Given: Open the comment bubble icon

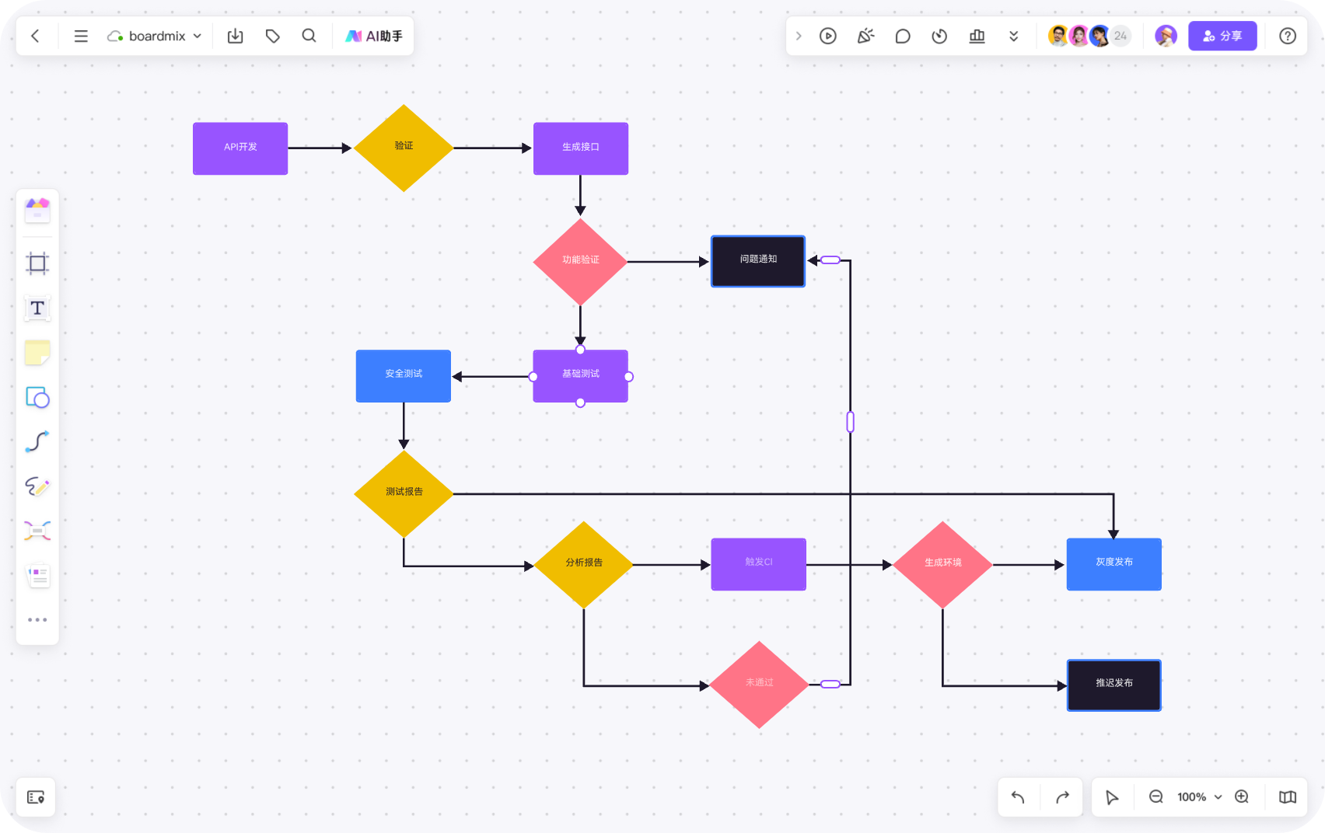Looking at the screenshot, I should (903, 36).
